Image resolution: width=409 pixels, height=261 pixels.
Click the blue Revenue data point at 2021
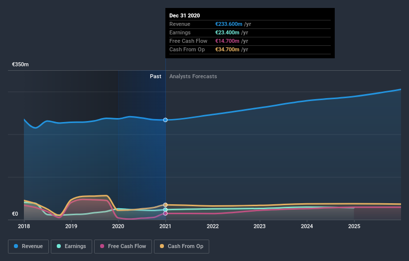tap(165, 120)
